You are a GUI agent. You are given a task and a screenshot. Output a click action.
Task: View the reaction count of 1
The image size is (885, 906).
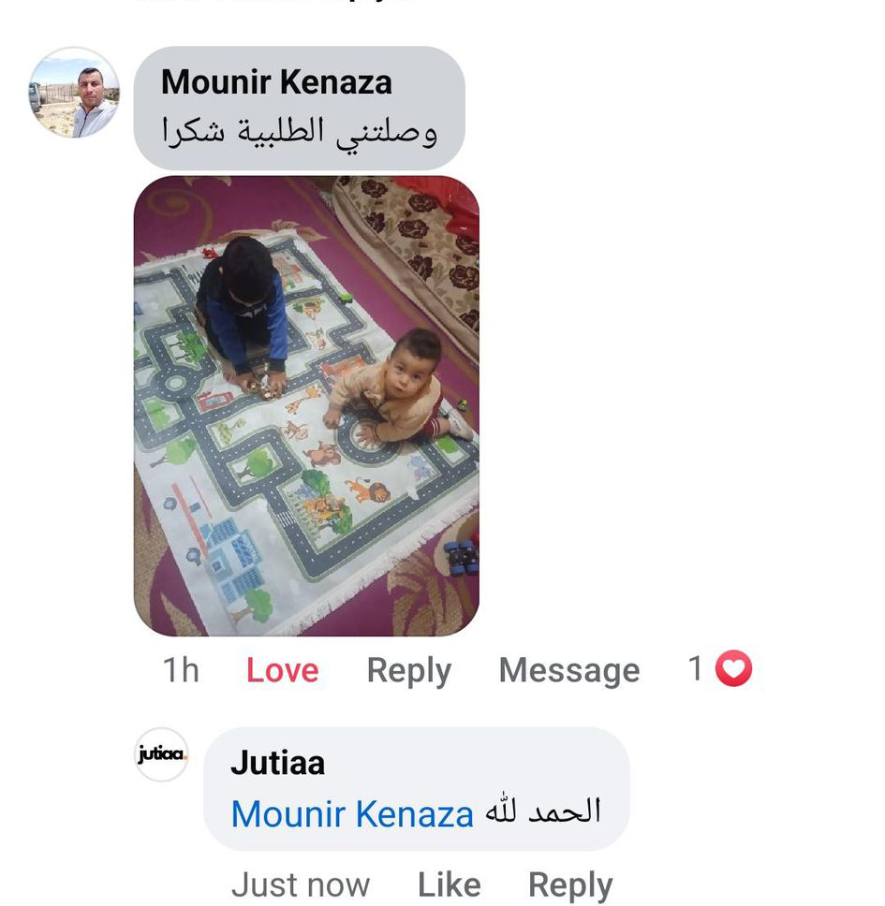click(696, 668)
